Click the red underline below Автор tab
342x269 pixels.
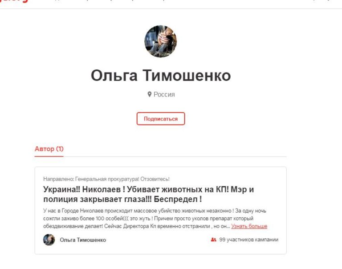click(49, 156)
